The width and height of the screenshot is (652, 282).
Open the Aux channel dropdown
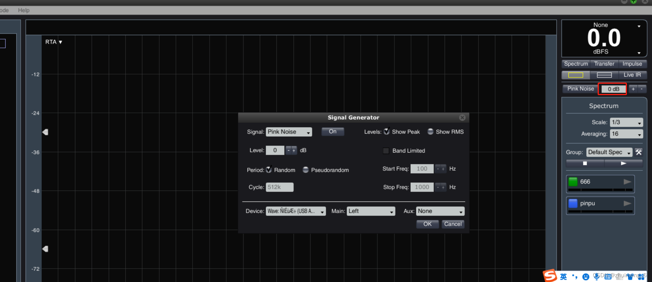pyautogui.click(x=440, y=211)
